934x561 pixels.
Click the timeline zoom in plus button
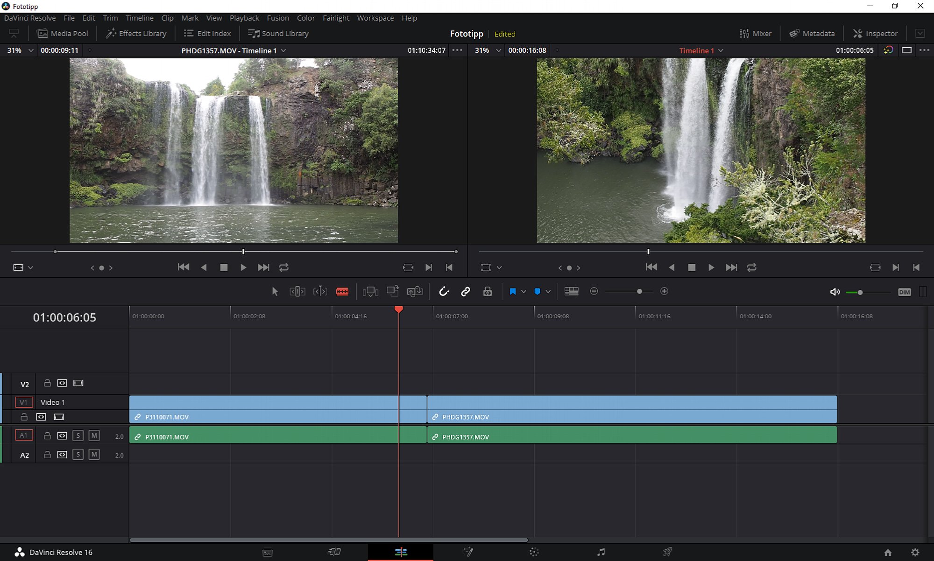[664, 291]
